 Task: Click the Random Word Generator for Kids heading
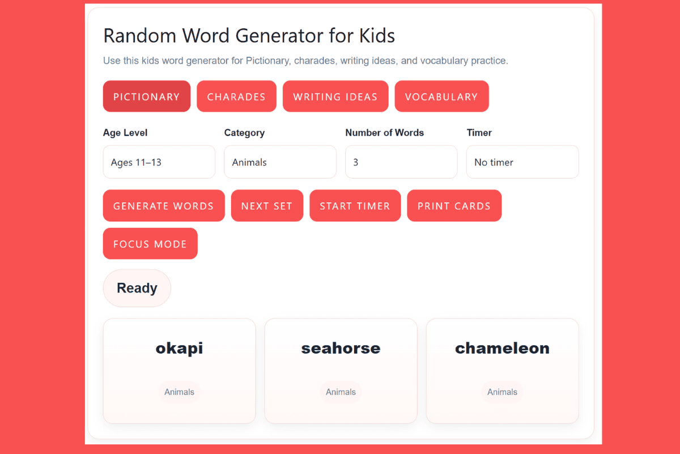248,36
